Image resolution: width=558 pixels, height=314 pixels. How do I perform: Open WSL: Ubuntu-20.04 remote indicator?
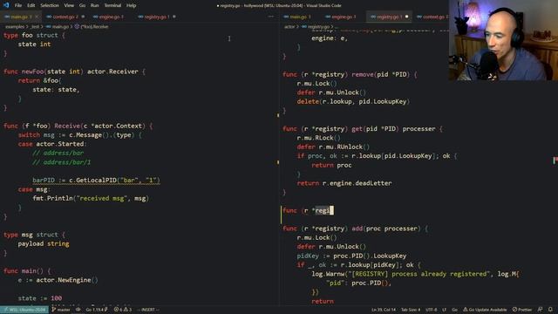24,310
